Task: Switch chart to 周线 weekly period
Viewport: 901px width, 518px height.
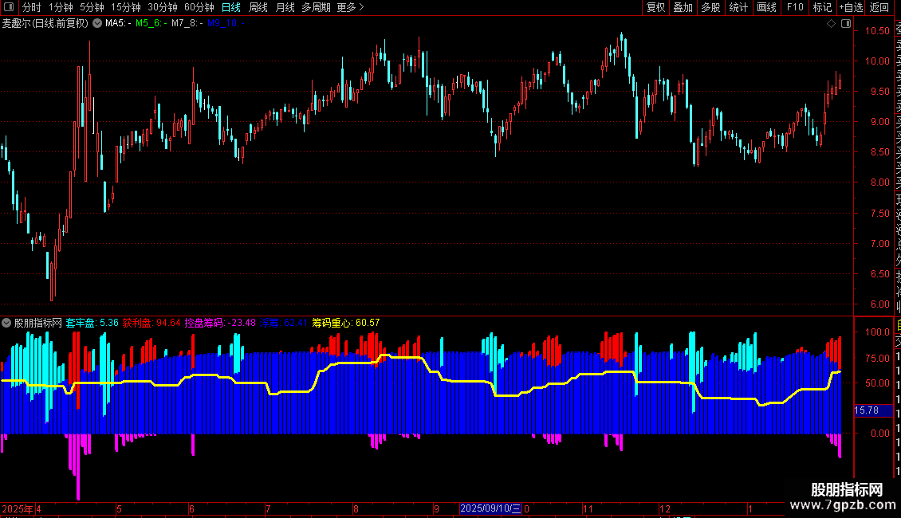Action: 258,7
